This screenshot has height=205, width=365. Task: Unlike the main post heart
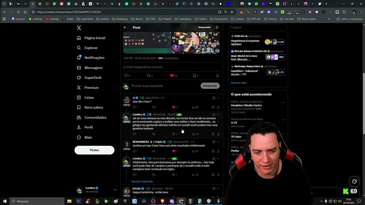(172, 75)
